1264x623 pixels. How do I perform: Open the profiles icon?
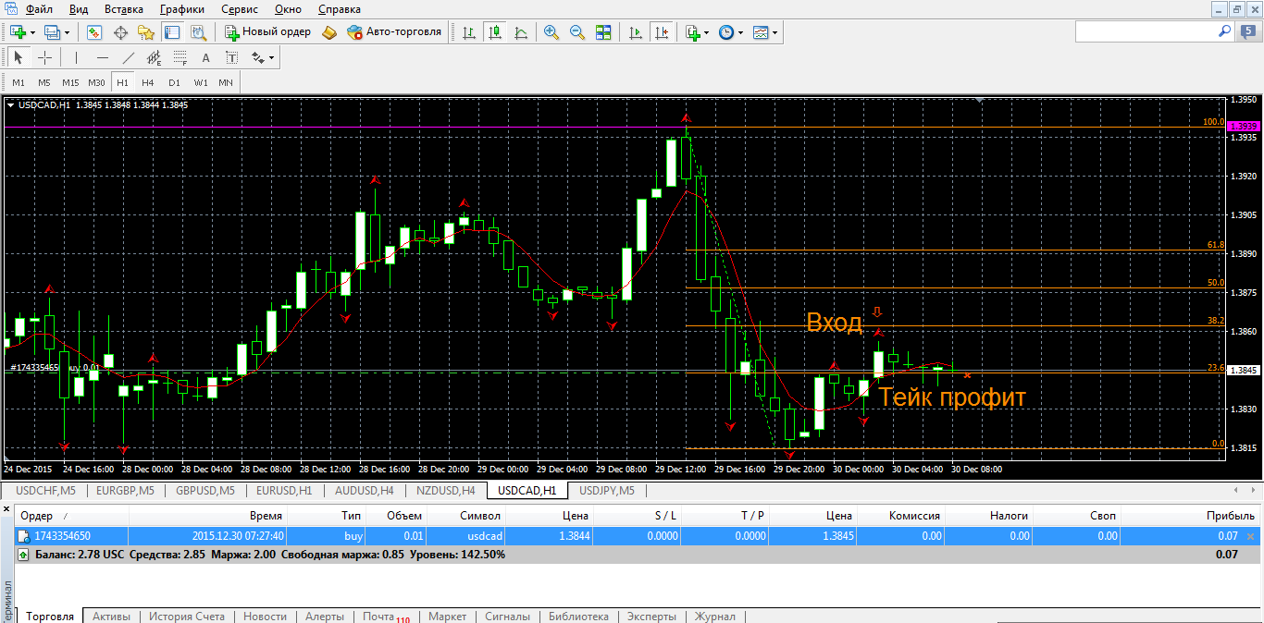[52, 32]
